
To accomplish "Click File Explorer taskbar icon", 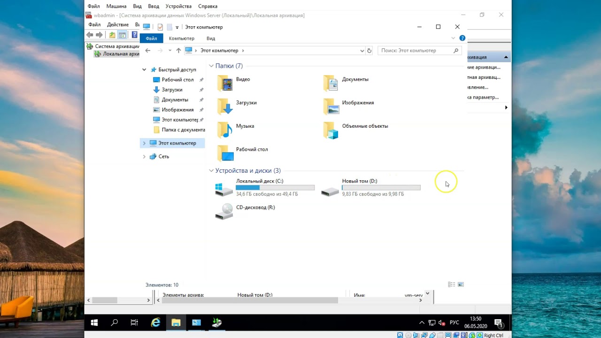I will (176, 323).
